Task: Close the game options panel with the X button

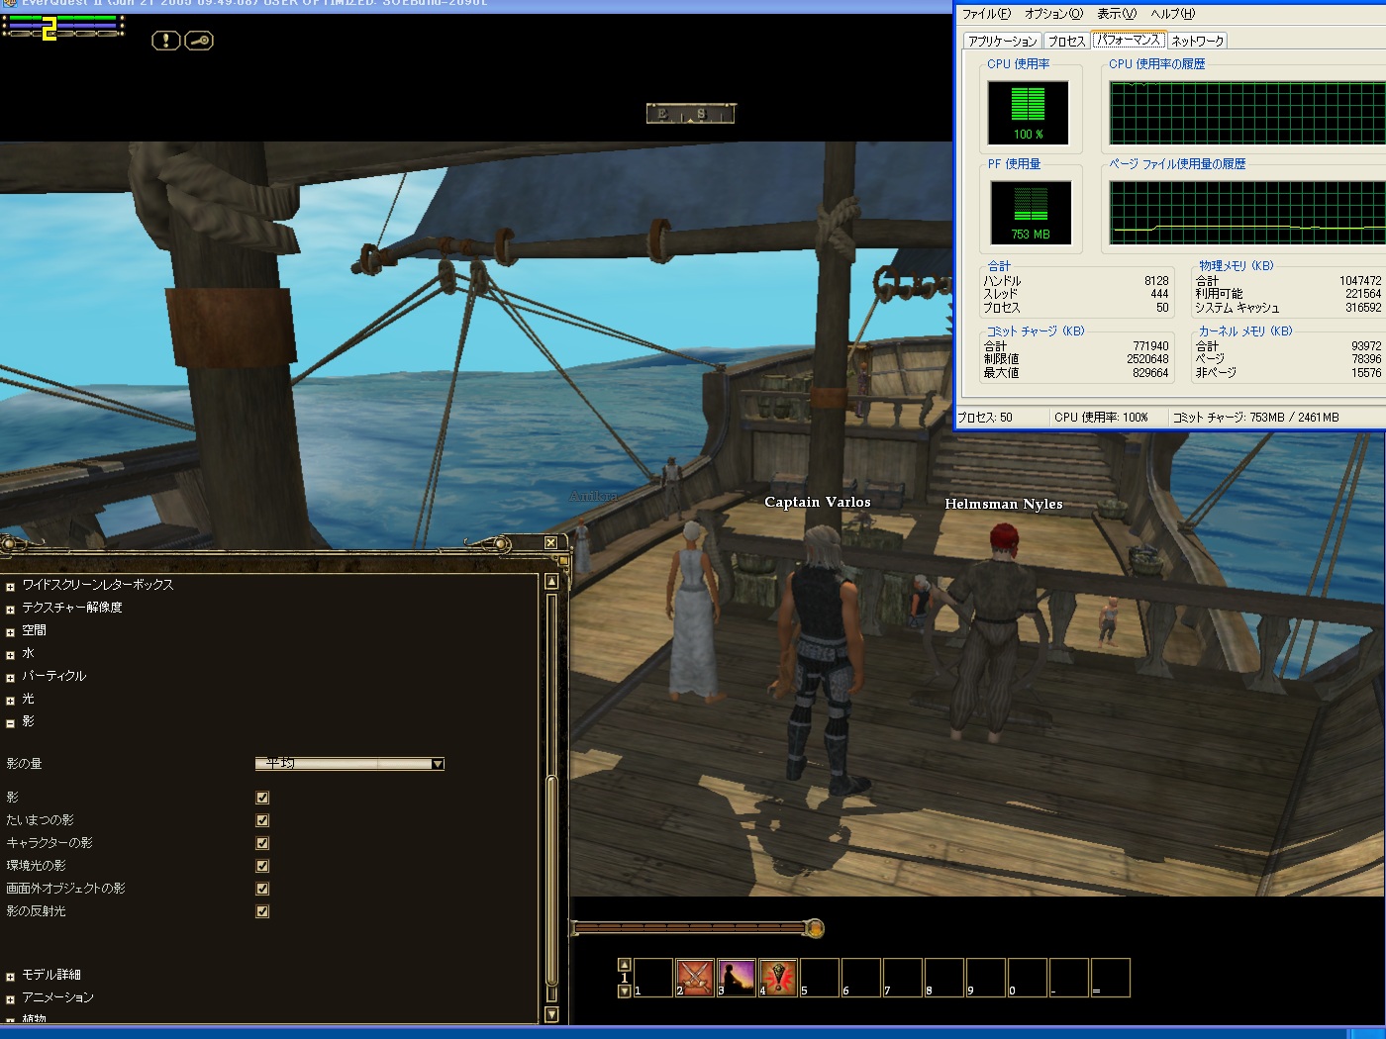Action: (550, 542)
